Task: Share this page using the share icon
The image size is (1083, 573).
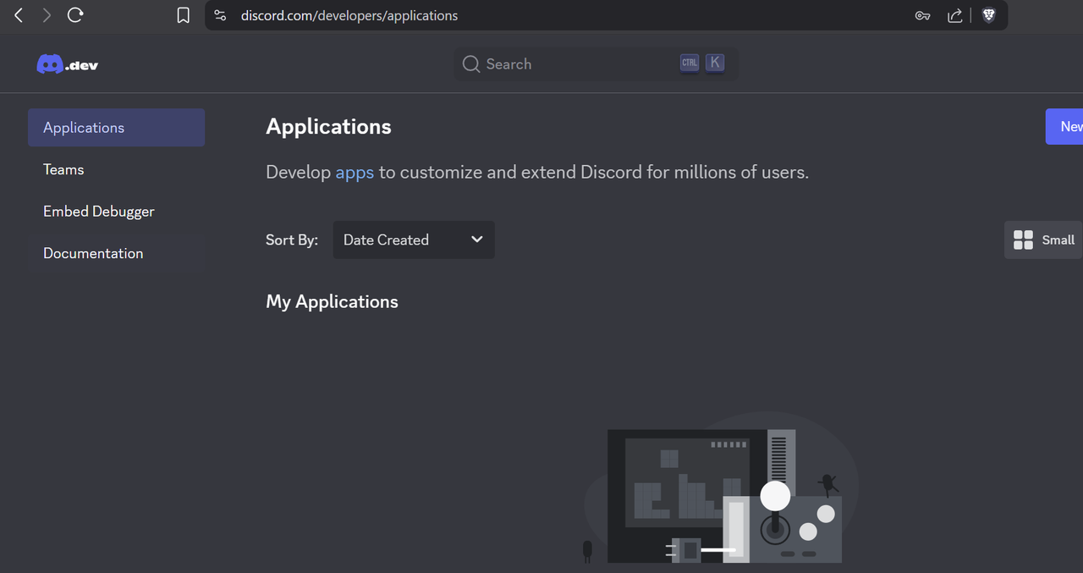Action: pyautogui.click(x=954, y=15)
